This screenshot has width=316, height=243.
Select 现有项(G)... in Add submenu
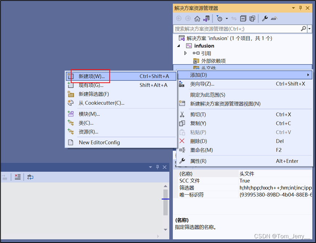click(x=121, y=85)
